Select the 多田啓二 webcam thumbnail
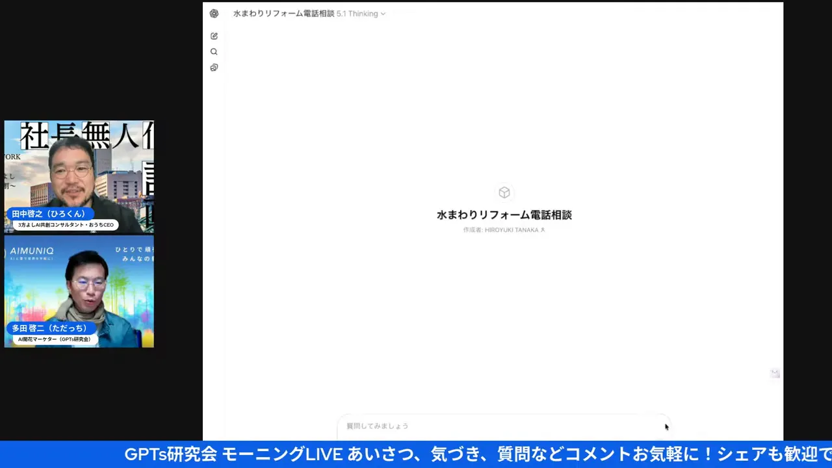 pos(79,291)
